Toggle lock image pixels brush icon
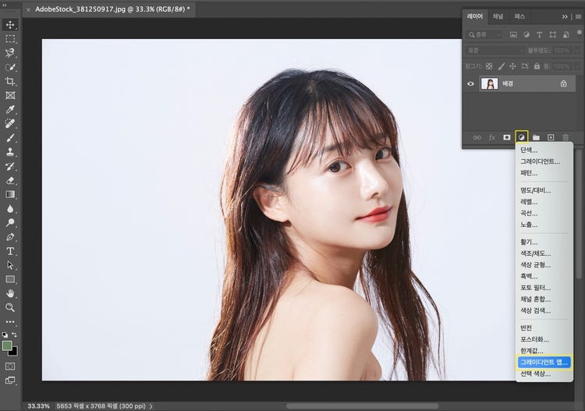Screen dimensions: 585x411 pos(501,66)
